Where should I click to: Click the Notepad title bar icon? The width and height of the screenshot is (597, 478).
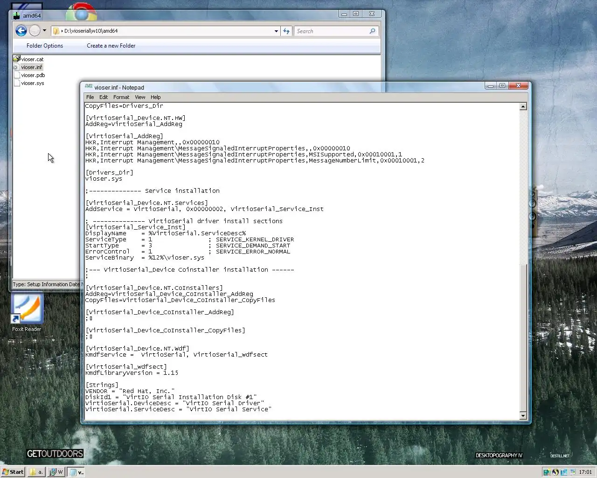(x=89, y=87)
